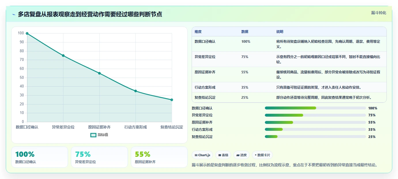The image size is (398, 179).
Task: Open the 75% 异常差异定位 stat card
Action: (99, 157)
